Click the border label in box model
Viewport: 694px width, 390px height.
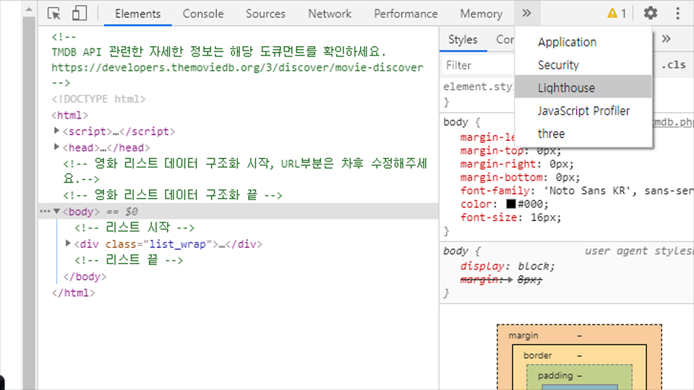click(x=537, y=355)
